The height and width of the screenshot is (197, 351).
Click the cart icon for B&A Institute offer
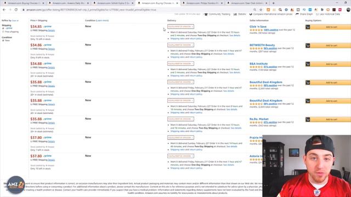pos(308,64)
